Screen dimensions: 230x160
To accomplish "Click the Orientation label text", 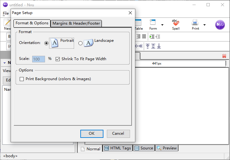I will tap(30, 43).
